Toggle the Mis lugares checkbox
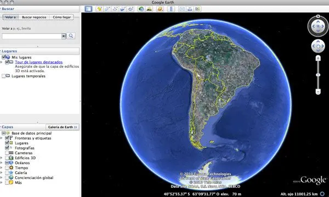 (3, 57)
